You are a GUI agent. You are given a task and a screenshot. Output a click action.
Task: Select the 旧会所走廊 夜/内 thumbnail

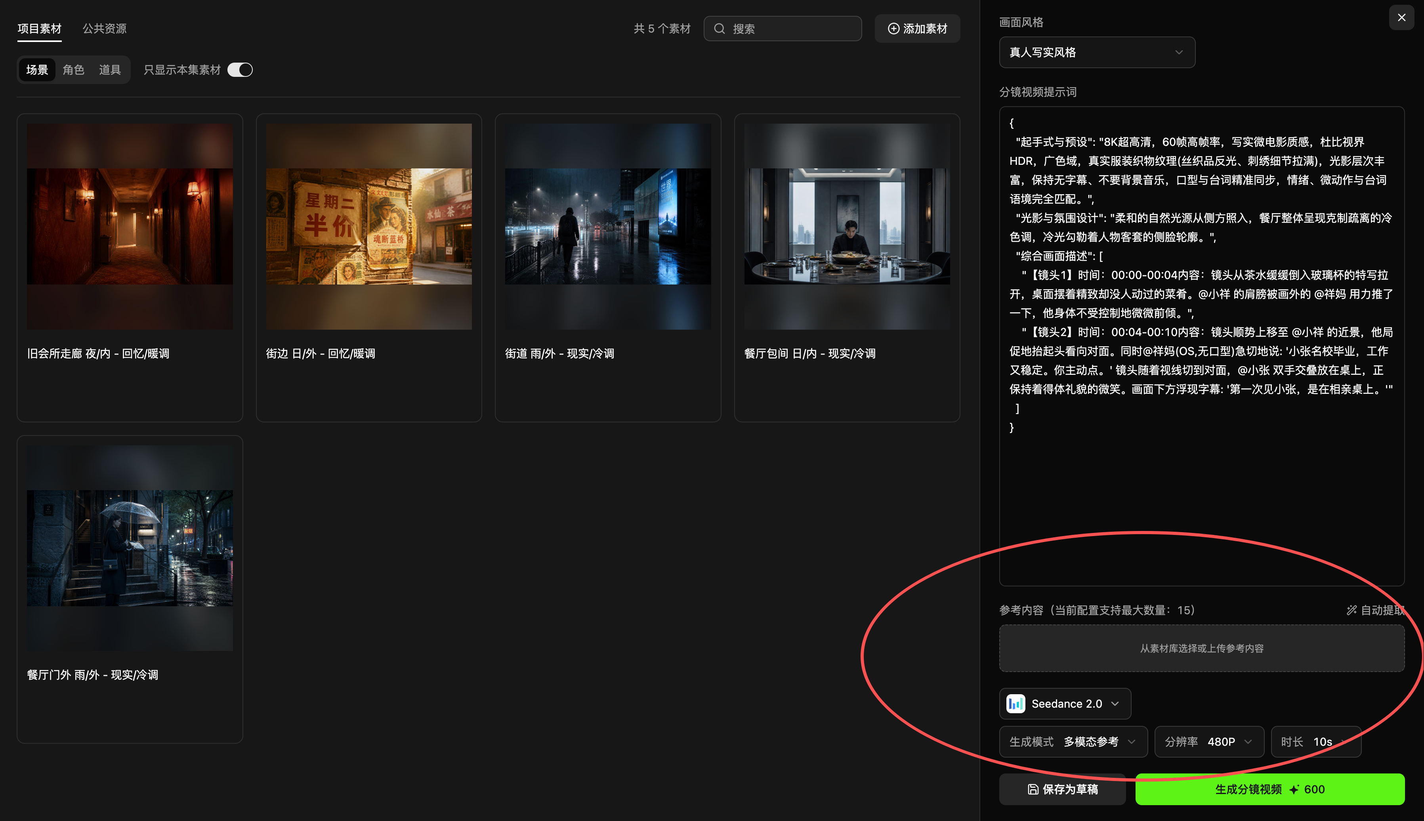click(130, 226)
